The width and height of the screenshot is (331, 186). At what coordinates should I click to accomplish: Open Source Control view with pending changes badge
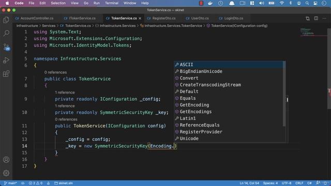coord(6,47)
